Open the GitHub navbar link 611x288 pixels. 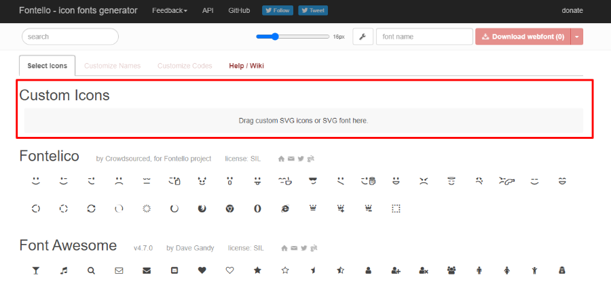coord(239,11)
